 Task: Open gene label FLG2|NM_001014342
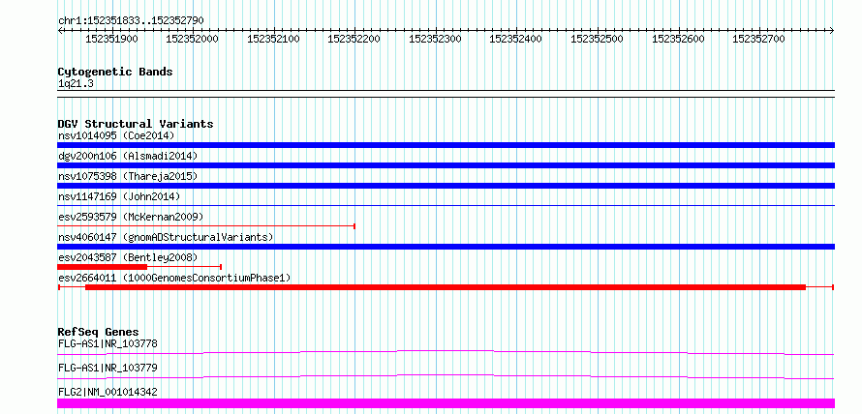[108, 392]
